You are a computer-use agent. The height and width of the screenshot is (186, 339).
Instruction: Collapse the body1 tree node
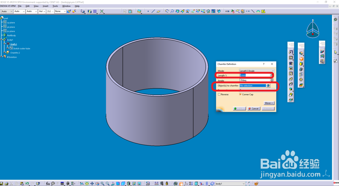coord(1,40)
